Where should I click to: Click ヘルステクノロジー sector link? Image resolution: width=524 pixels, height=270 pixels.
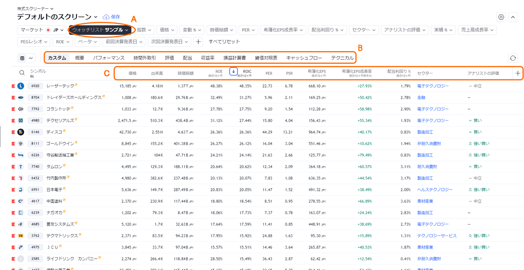coord(435,190)
